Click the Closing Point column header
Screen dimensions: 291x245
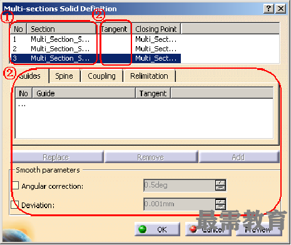[x=156, y=29]
